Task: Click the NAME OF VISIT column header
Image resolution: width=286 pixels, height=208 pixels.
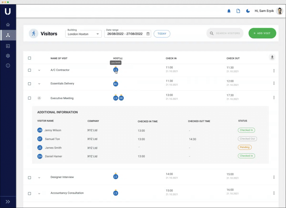Action: click(59, 58)
